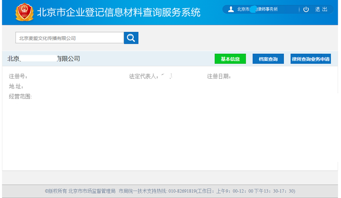Click the 法定代表人 label
This screenshot has height=198, width=341.
[x=144, y=76]
